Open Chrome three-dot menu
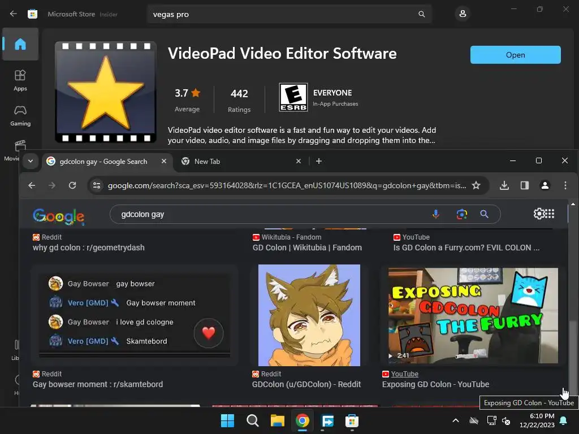Viewport: 579px width, 434px height. click(x=565, y=185)
